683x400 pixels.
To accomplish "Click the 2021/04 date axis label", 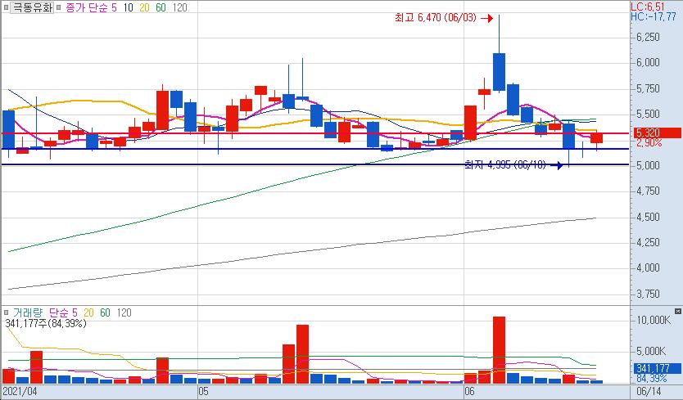I will [20, 391].
